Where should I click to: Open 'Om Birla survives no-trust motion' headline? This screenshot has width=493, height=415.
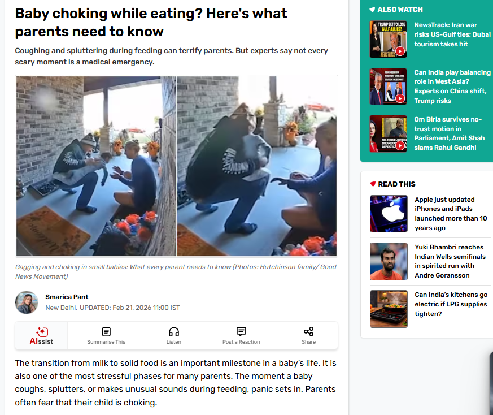(x=450, y=133)
